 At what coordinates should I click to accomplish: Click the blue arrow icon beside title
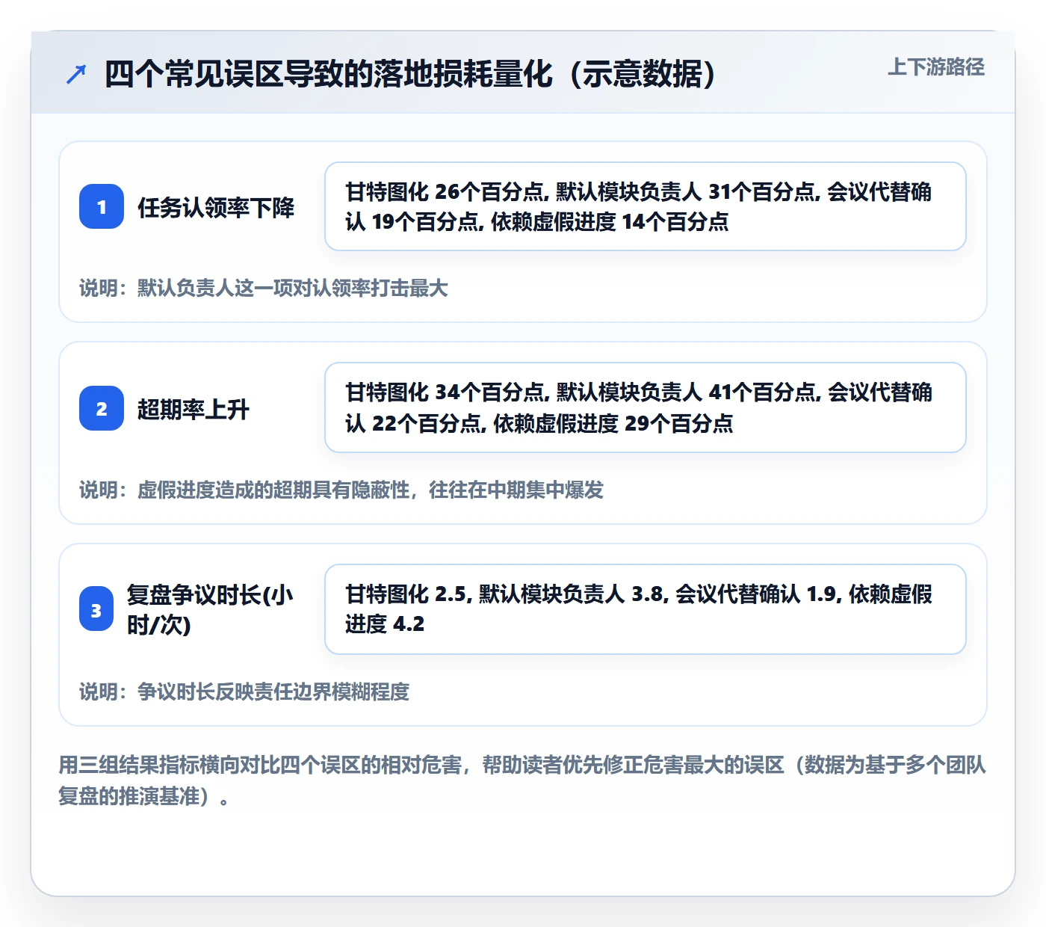point(76,75)
